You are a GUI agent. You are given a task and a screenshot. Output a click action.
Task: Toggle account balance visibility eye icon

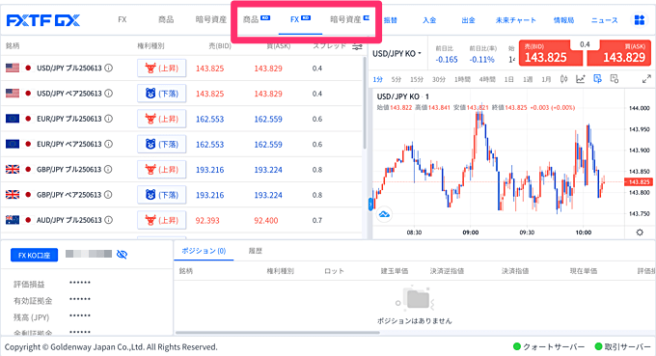pos(122,255)
